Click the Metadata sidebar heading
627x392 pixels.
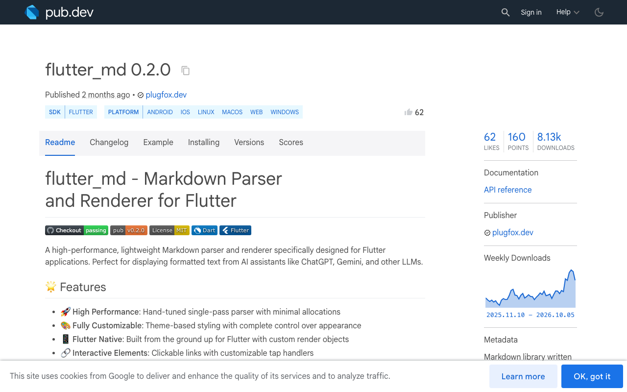[501, 340]
